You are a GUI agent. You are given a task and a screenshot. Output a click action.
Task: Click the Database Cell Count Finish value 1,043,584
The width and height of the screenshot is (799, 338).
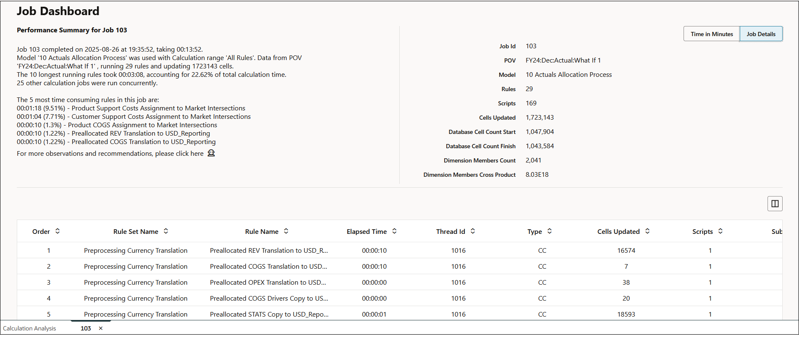pos(540,146)
